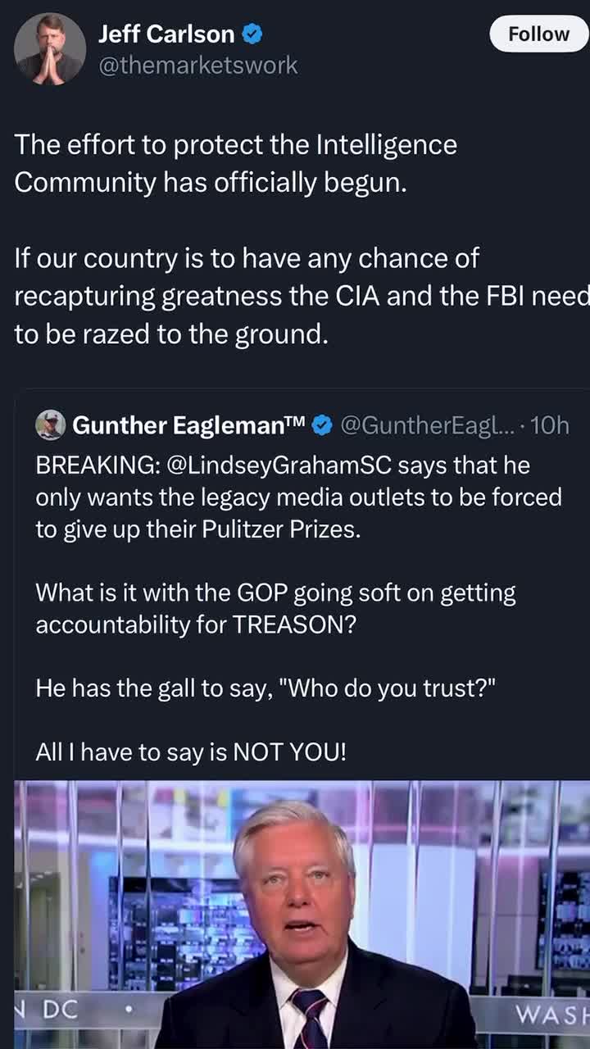The width and height of the screenshot is (590, 1049).
Task: Open the Gunther Eagleman display name
Action: pyautogui.click(x=188, y=425)
